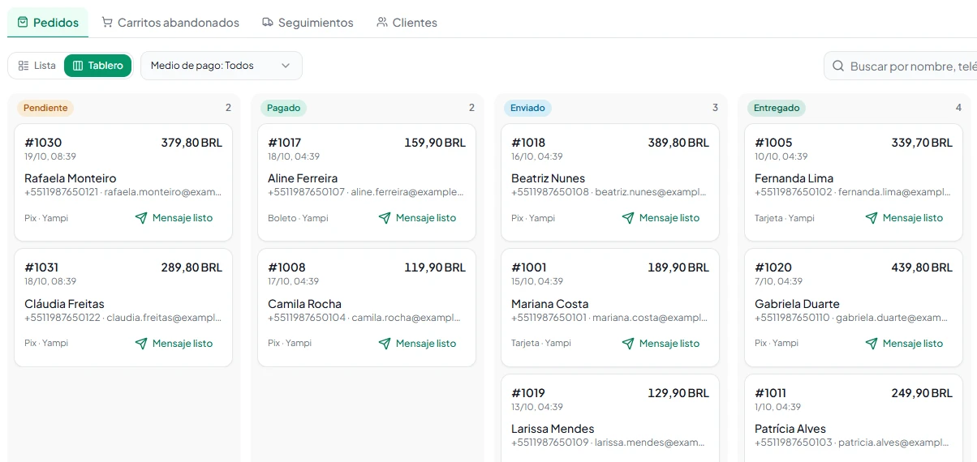
Task: Click the Entregado column label
Action: 777,108
